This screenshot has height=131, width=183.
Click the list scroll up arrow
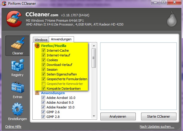94,46
